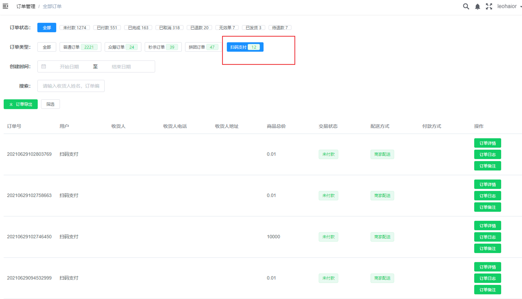Switch to 普通订单 order type
The height and width of the screenshot is (299, 522).
point(80,47)
